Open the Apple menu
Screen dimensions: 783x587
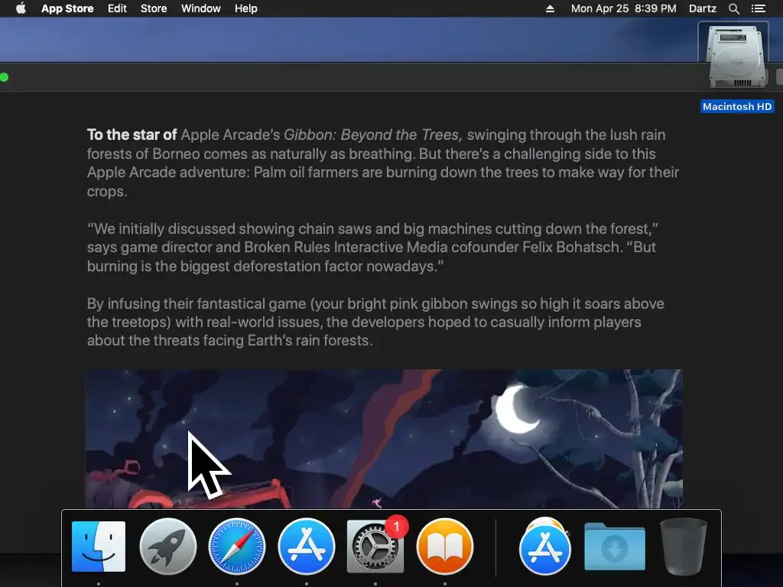point(21,8)
